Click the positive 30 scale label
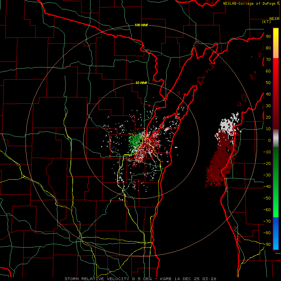The height and width of the screenshot is (281, 281). [268, 106]
